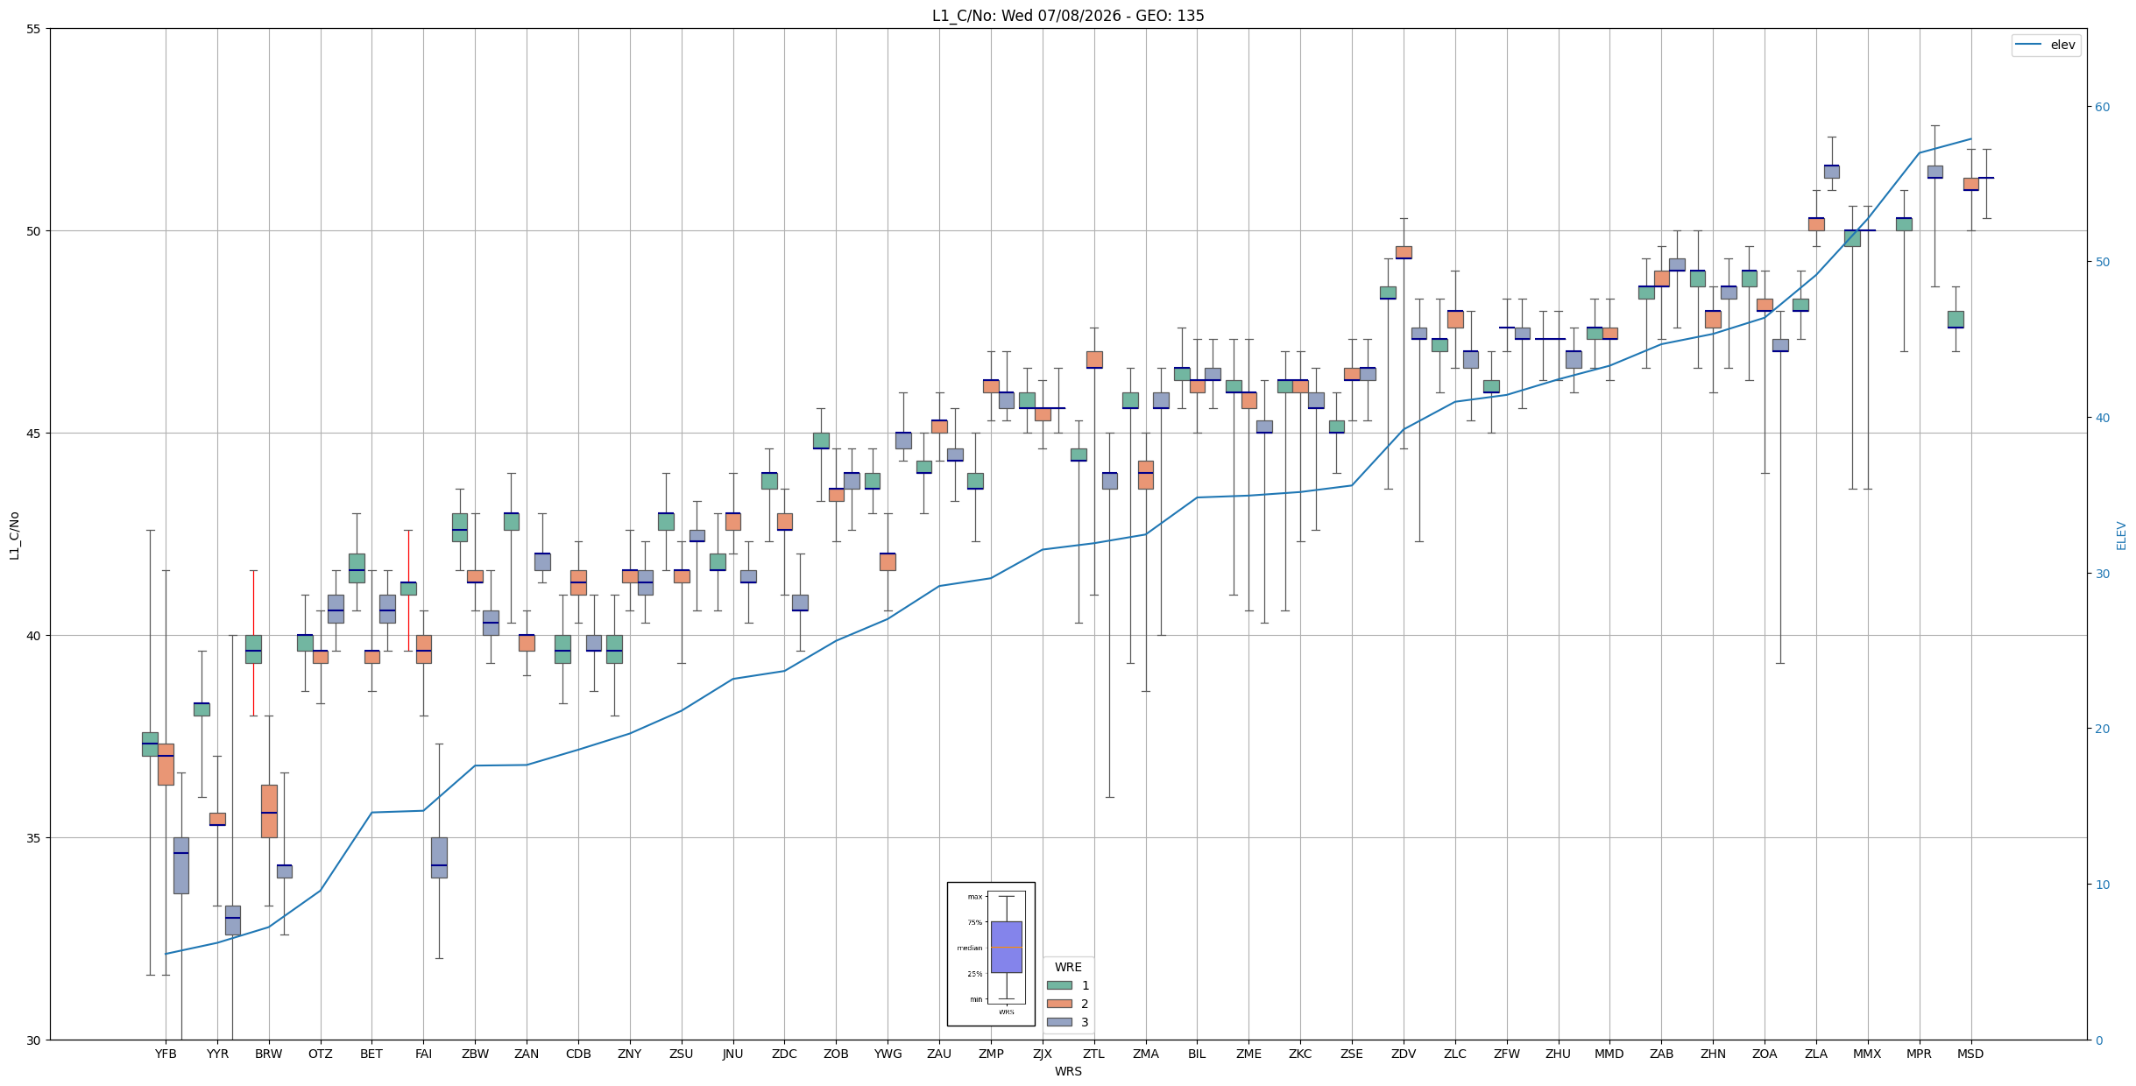Viewport: 2136px width, 1086px height.
Task: Click the BIL station label
Action: pos(1197,1054)
